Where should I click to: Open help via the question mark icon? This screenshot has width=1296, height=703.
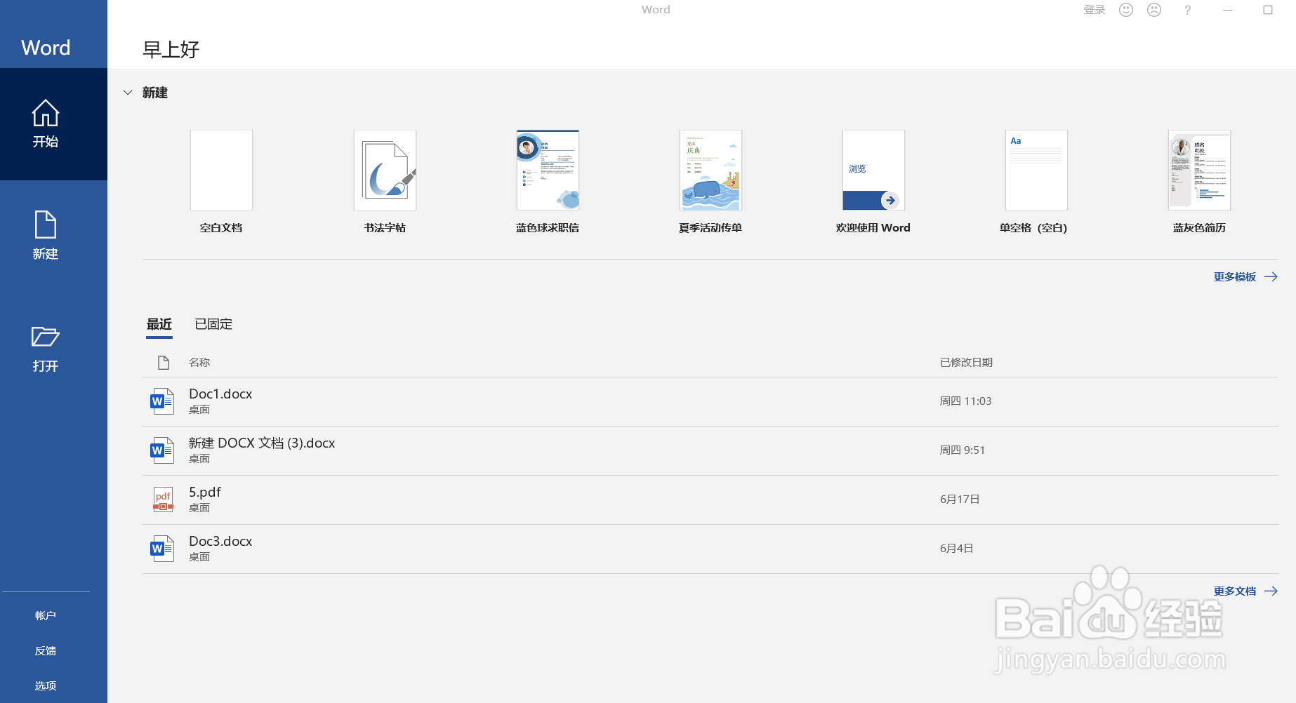(x=1187, y=10)
